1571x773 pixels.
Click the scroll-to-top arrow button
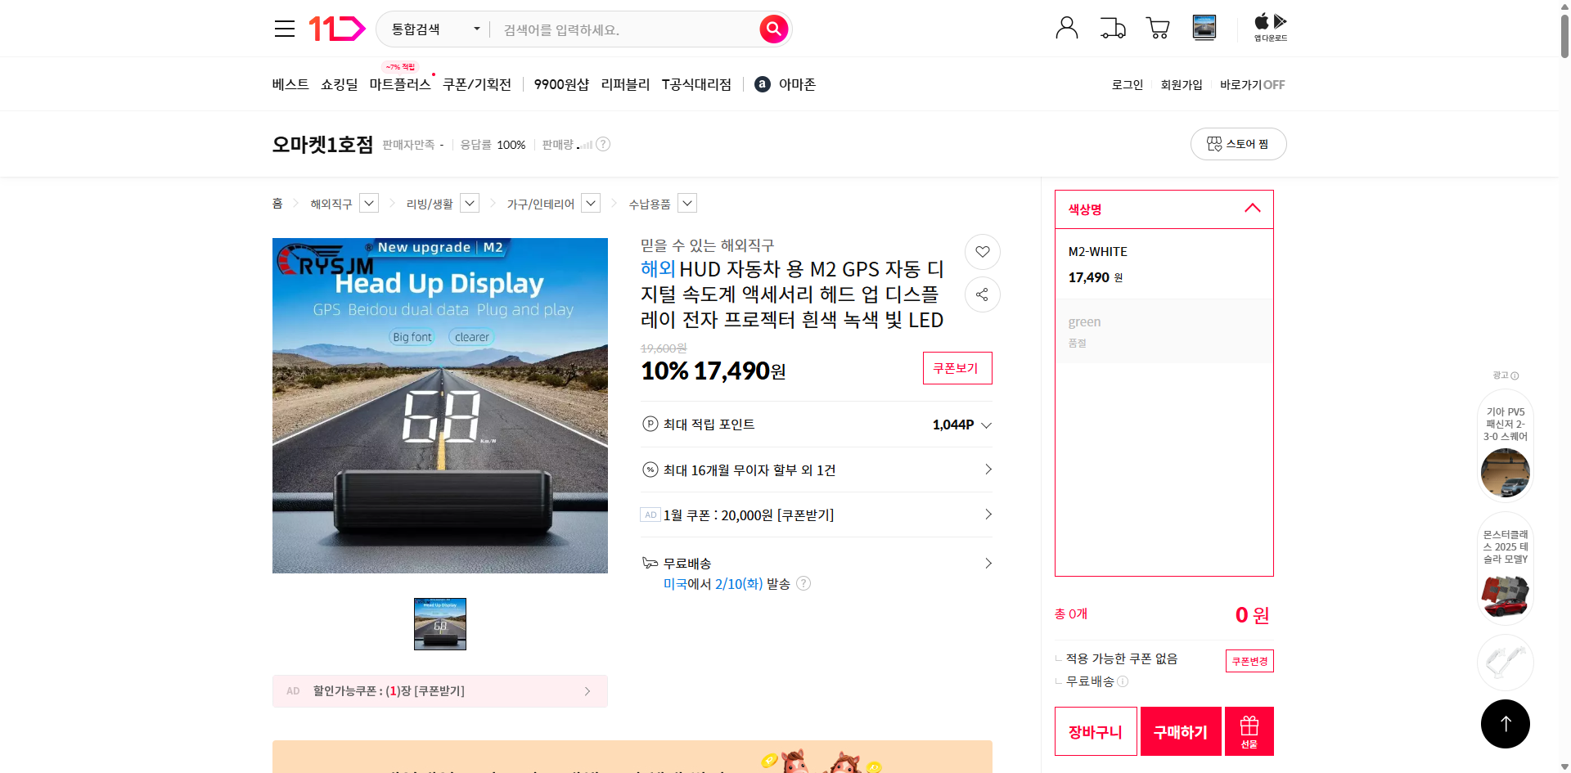point(1505,723)
